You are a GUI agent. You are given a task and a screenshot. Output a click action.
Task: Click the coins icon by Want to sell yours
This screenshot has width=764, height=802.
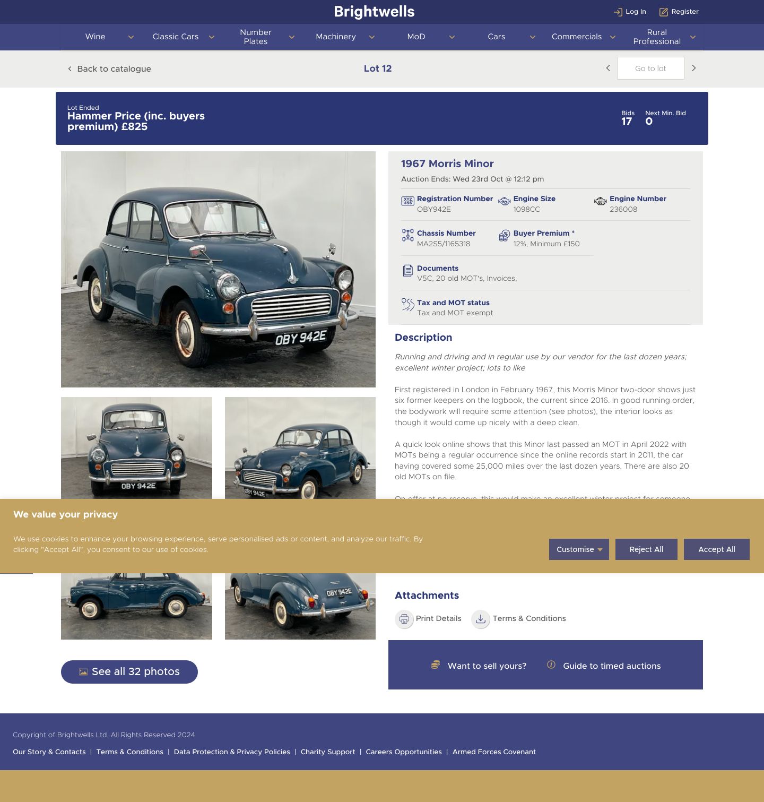[x=436, y=665]
